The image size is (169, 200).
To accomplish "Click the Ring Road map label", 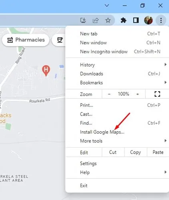I will (20, 55).
